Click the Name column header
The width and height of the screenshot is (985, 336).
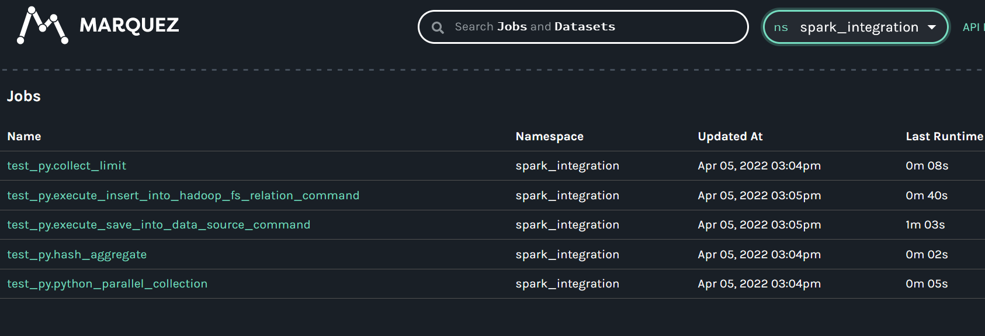pyautogui.click(x=24, y=136)
